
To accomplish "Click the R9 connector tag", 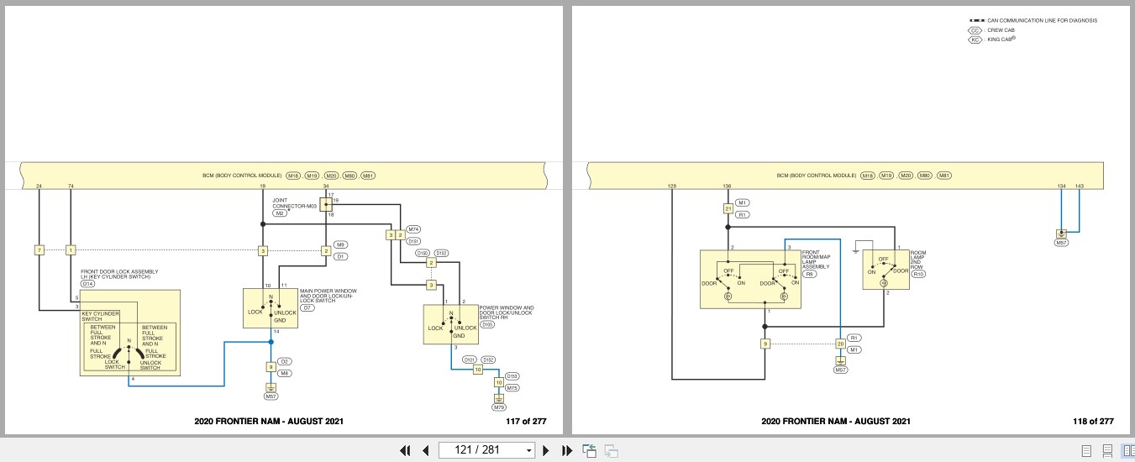I will click(x=810, y=274).
